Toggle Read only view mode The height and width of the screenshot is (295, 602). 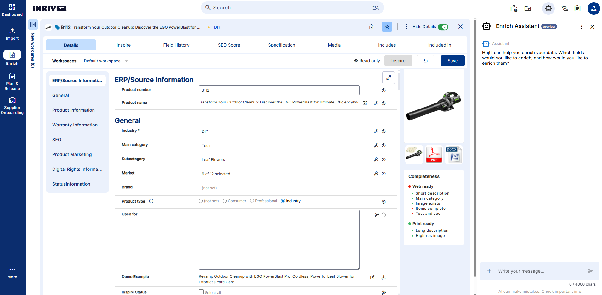click(x=367, y=61)
